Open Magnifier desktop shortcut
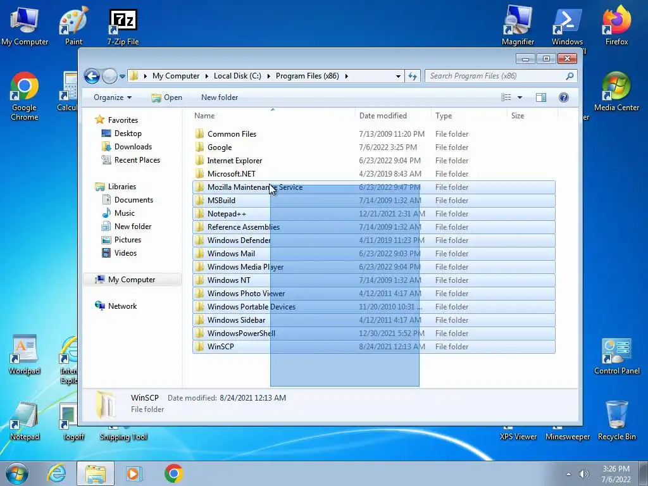The width and height of the screenshot is (648, 486). click(518, 25)
